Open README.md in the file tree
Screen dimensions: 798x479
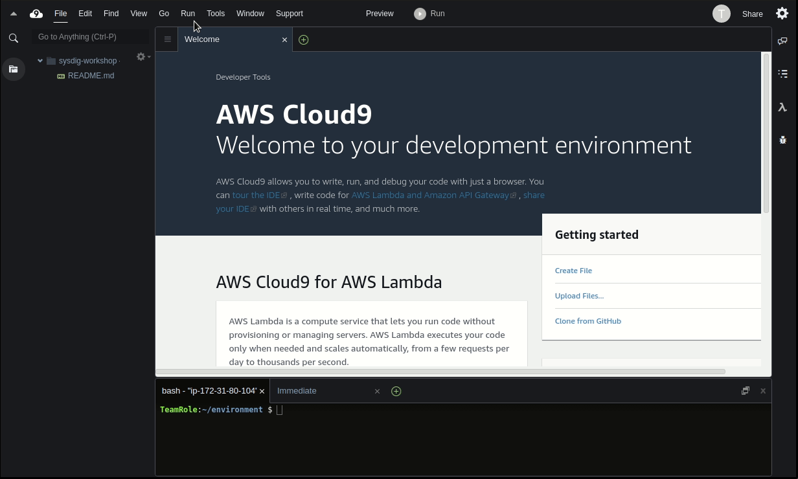tap(91, 76)
